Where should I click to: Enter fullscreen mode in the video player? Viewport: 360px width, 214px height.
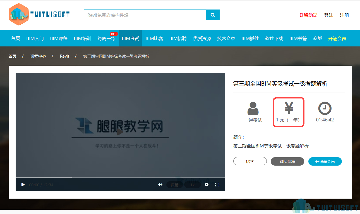click(217, 185)
